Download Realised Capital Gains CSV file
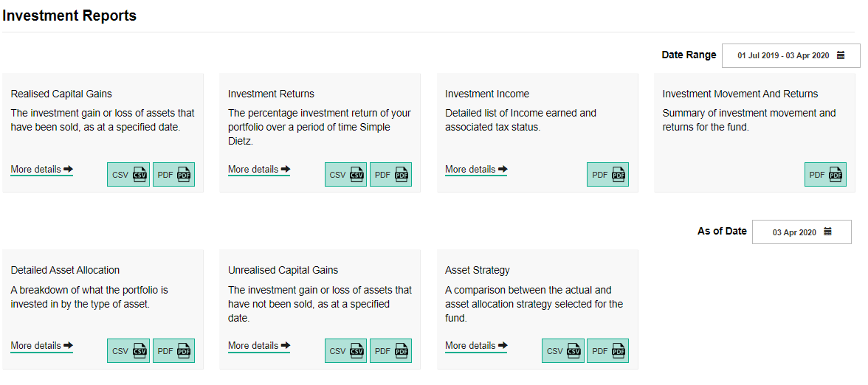868x385 pixels. (x=128, y=175)
